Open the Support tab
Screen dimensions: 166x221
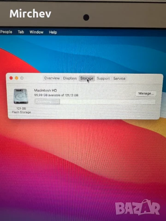tap(103, 78)
